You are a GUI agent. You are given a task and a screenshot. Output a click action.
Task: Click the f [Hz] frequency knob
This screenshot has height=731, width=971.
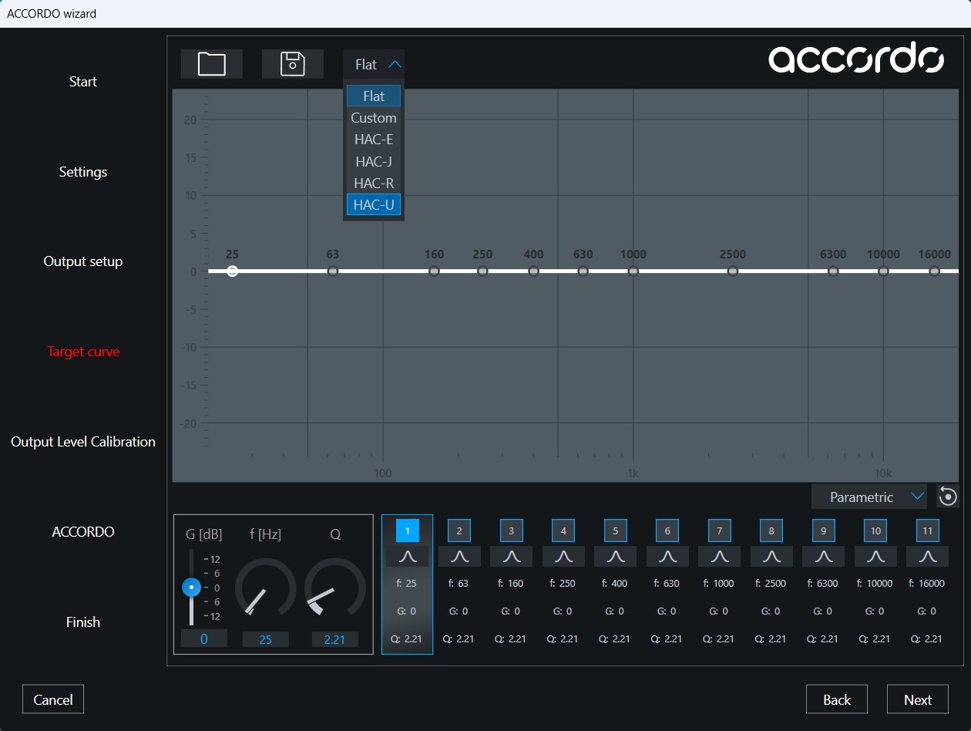(265, 588)
